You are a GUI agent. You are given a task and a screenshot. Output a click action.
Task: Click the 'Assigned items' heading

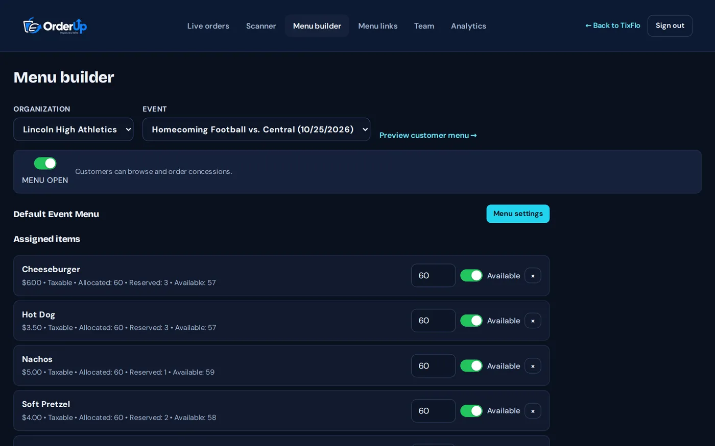coord(47,239)
